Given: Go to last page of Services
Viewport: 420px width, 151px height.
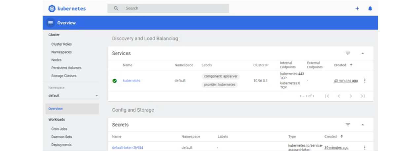Looking at the screenshot, I should coord(363,96).
